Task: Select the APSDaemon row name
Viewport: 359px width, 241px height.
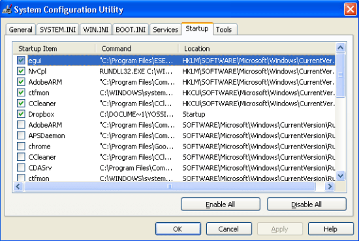Action: pos(47,135)
